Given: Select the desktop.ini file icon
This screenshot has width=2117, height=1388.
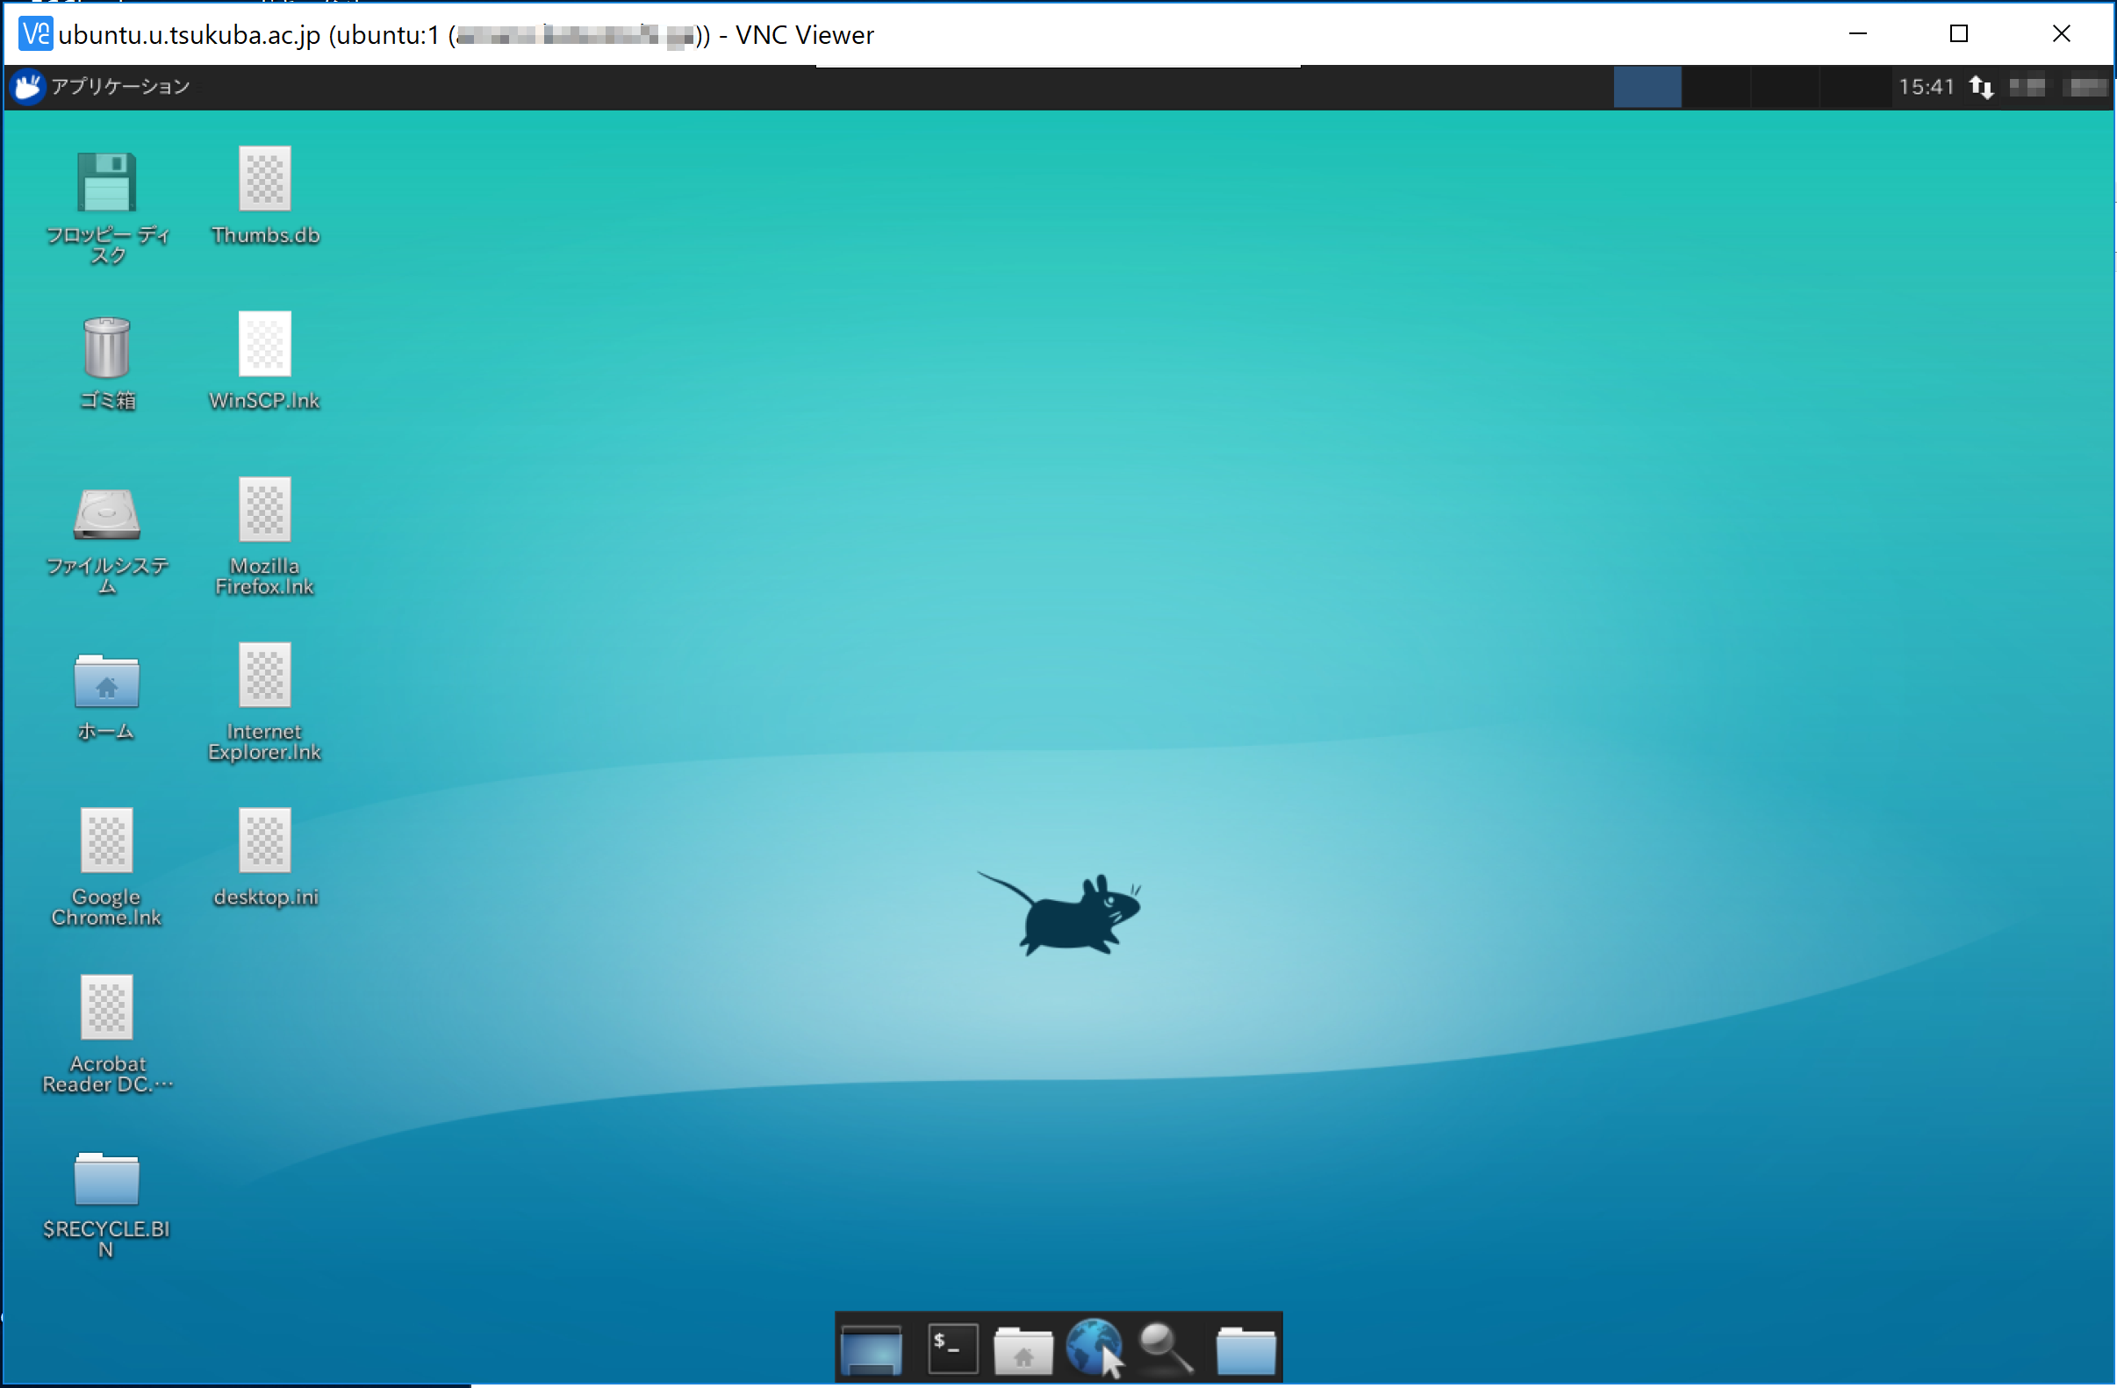Looking at the screenshot, I should click(265, 841).
